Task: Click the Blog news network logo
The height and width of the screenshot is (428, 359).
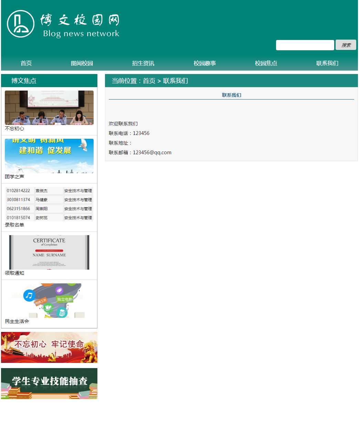Action: pyautogui.click(x=63, y=24)
